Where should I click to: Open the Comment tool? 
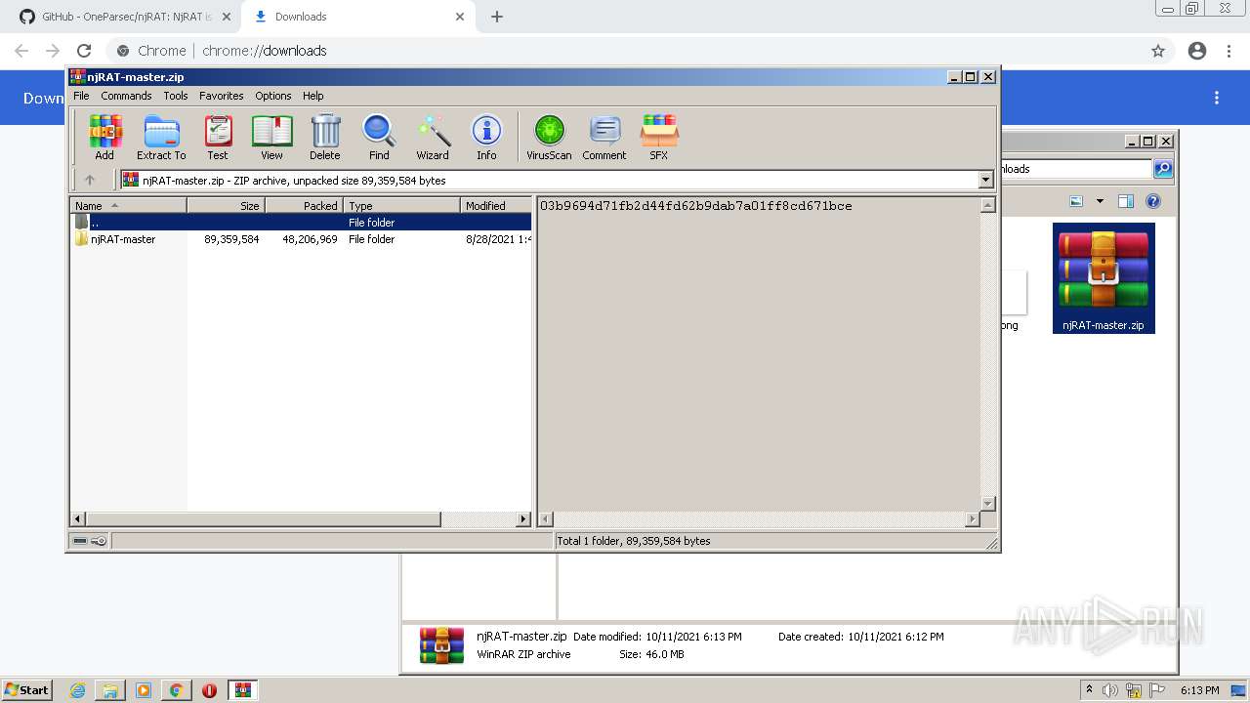pos(604,137)
